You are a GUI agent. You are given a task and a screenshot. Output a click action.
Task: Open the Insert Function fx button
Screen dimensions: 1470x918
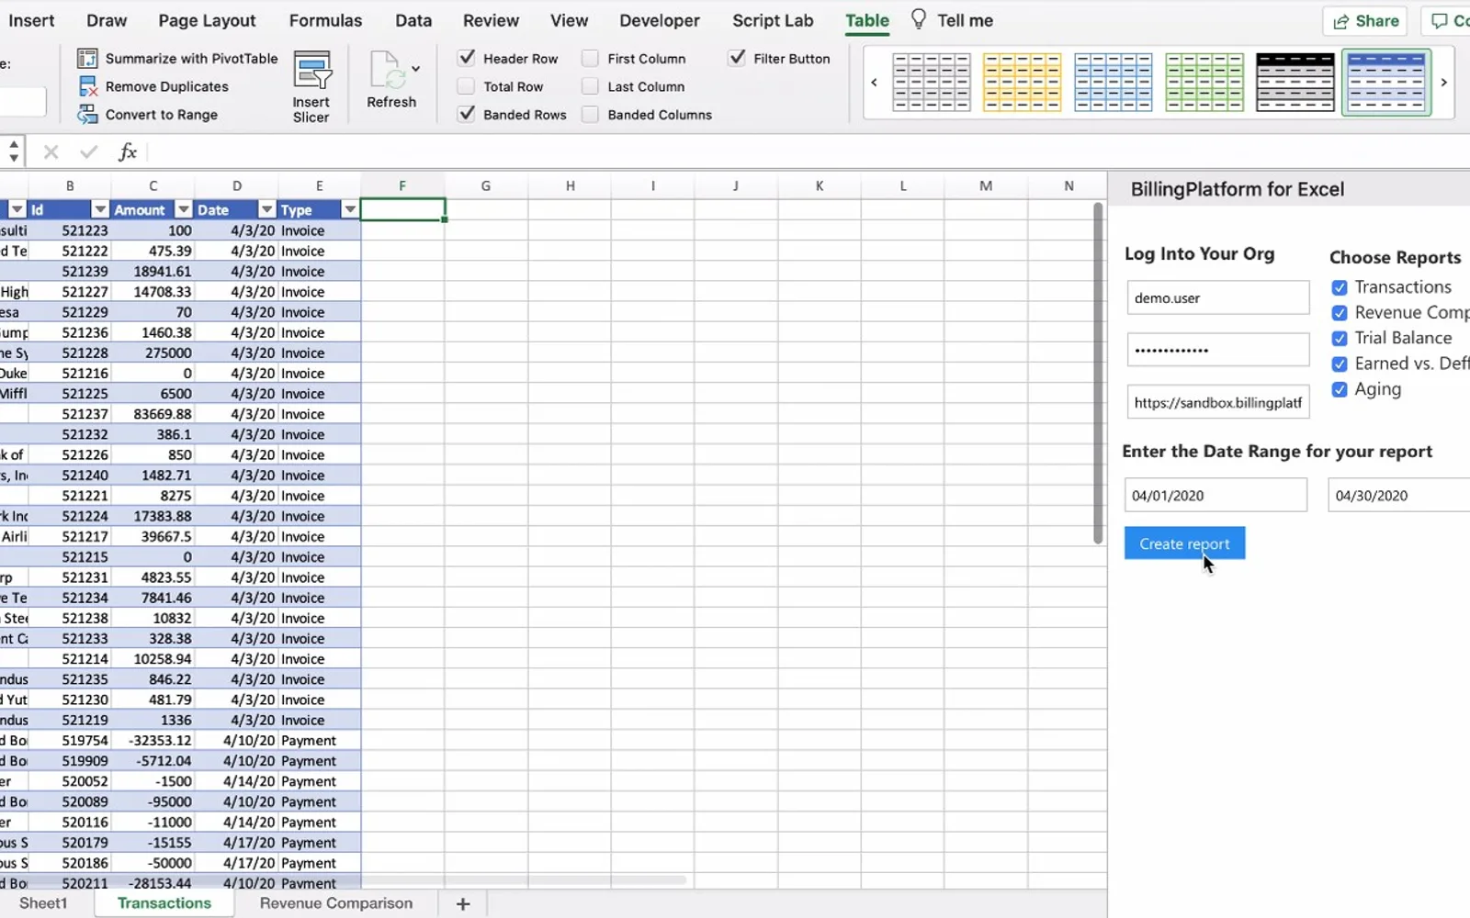point(128,151)
